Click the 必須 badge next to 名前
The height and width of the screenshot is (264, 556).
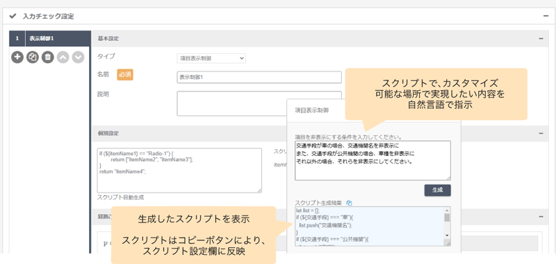(125, 75)
